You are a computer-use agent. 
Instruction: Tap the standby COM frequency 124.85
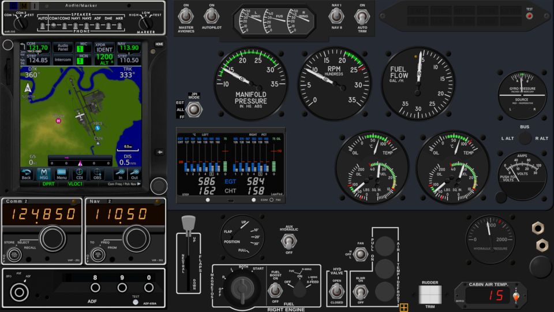[38, 60]
